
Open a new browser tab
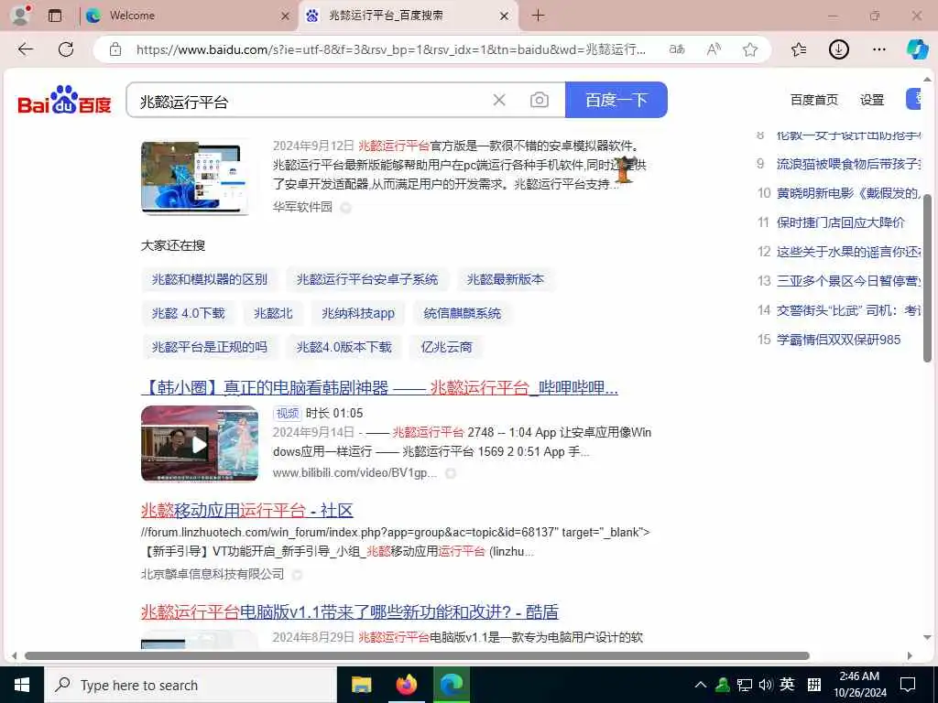[538, 16]
